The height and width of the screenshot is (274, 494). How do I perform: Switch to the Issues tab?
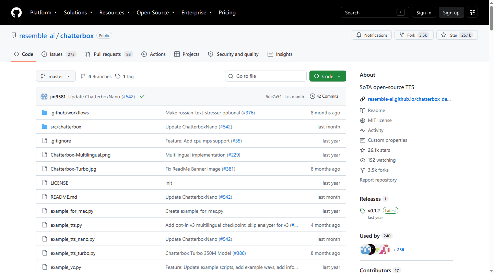[59, 54]
